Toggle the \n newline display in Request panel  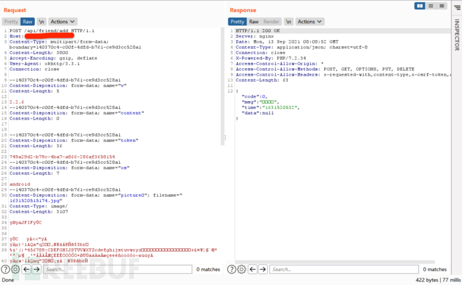(42, 21)
